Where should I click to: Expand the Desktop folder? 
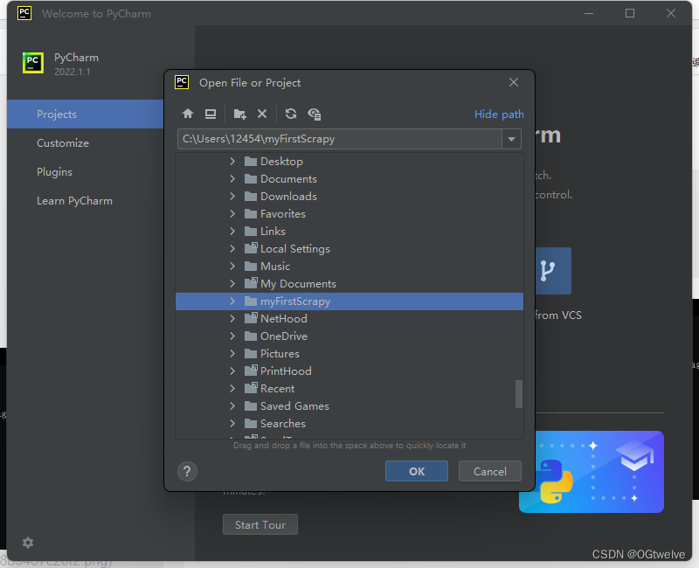[x=232, y=162]
